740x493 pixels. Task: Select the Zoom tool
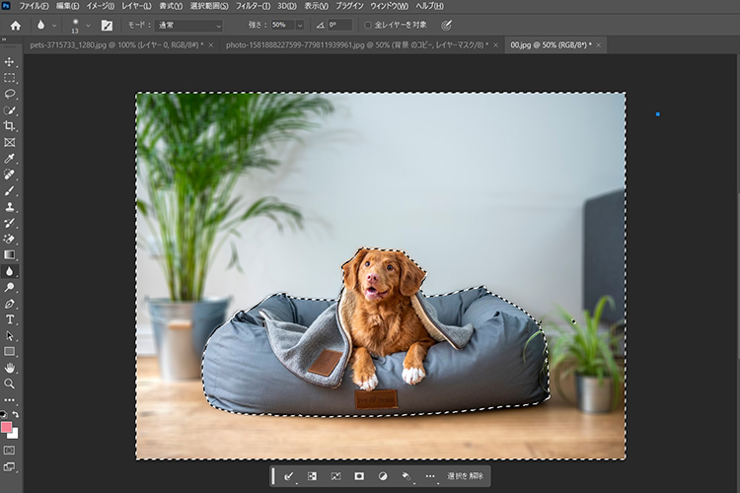[x=10, y=384]
